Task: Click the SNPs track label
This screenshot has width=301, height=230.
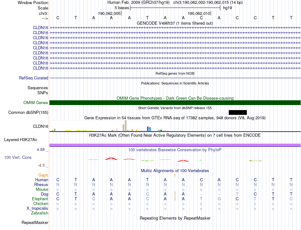Action: (x=43, y=93)
